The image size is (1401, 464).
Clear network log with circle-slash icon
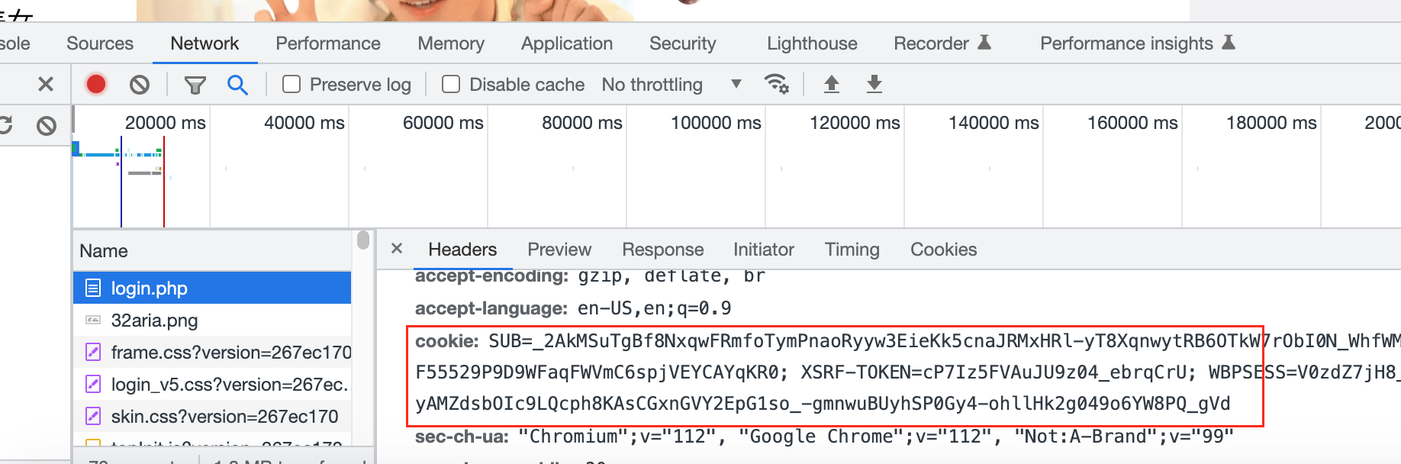[140, 84]
